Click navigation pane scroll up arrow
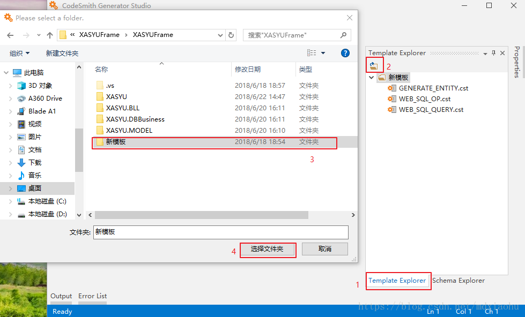525x317 pixels. click(79, 67)
